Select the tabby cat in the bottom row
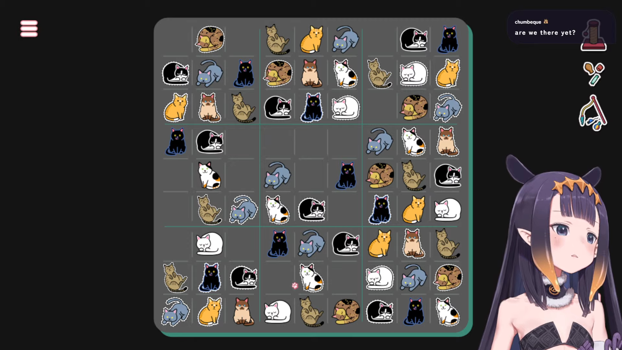Image resolution: width=622 pixels, height=350 pixels. (x=311, y=311)
